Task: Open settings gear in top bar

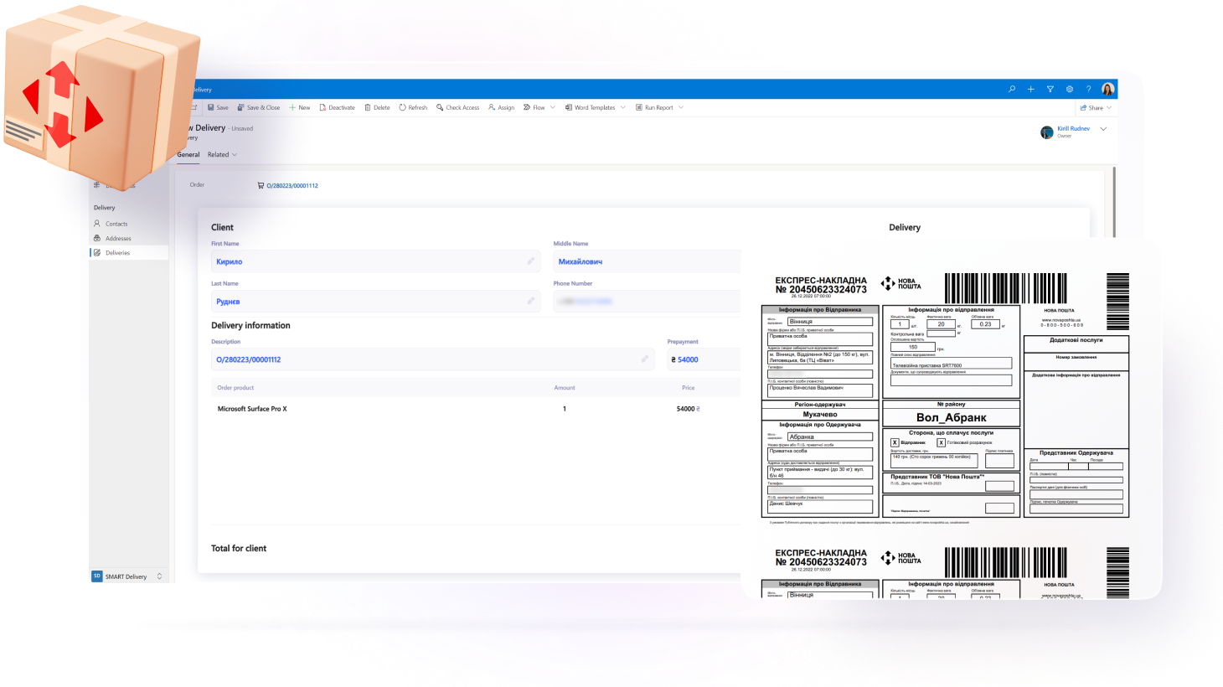Action: 1069,89
